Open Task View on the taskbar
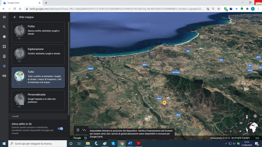The image size is (262, 147). [x=79, y=144]
